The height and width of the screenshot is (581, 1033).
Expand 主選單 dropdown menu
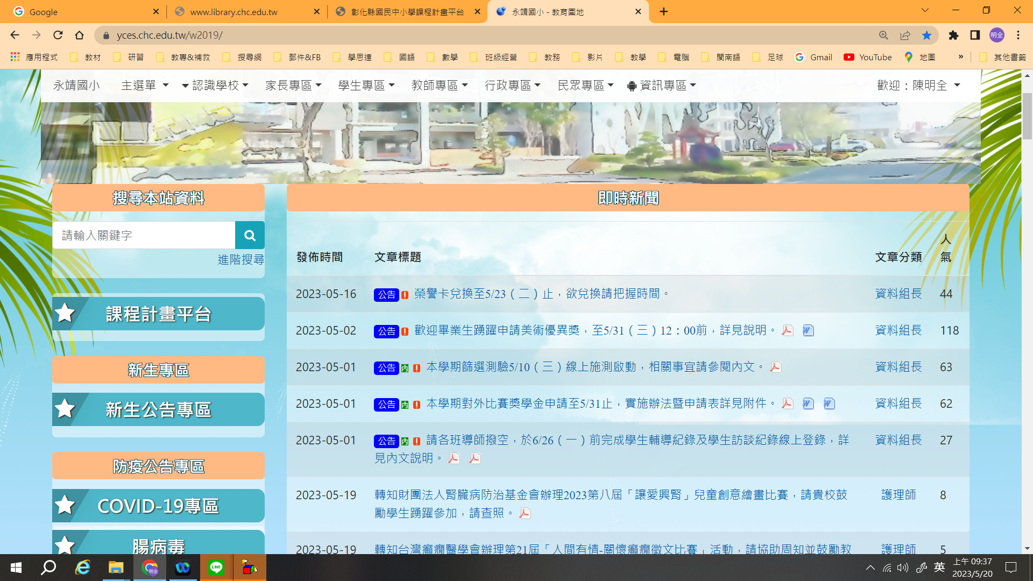145,85
